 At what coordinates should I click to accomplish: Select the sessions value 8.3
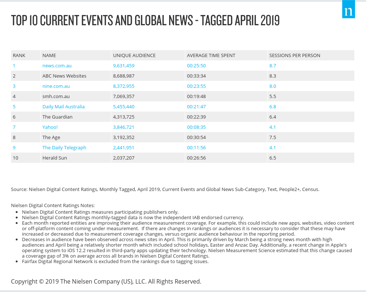[x=273, y=76]
